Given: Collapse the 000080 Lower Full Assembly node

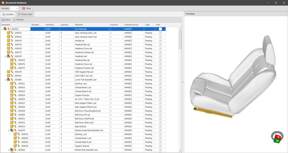Looking at the screenshot, I should tap(5, 80).
